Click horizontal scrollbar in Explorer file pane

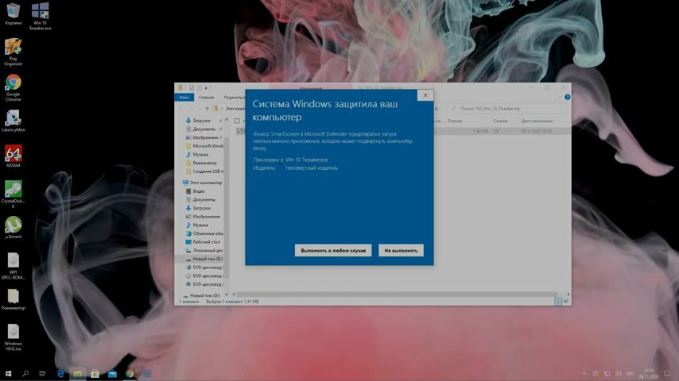pos(398,294)
